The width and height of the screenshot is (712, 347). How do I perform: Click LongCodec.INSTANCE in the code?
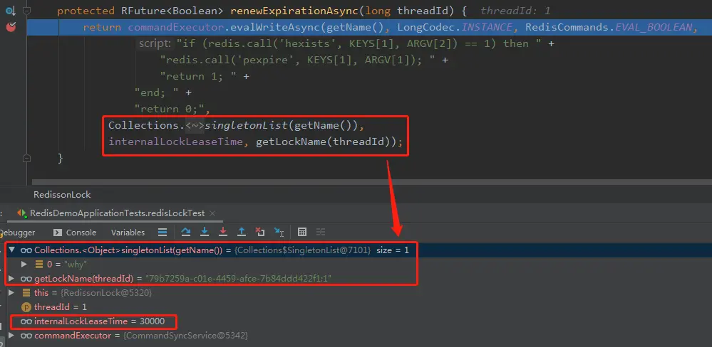pyautogui.click(x=455, y=27)
